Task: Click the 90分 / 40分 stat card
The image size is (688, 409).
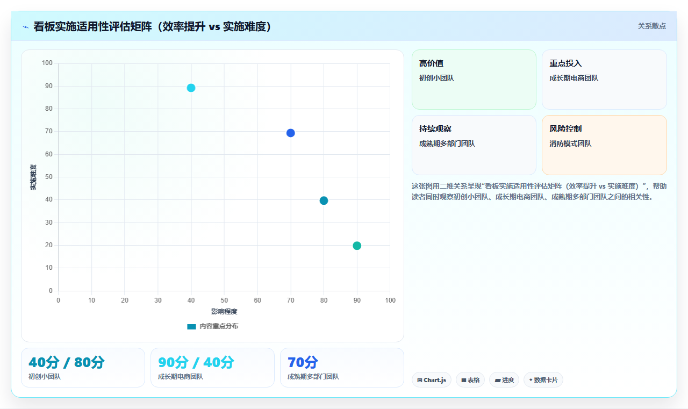Action: [212, 368]
